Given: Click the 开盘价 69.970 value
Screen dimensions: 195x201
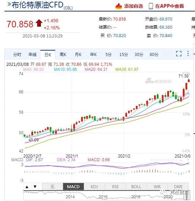Looking at the screenshot, I should pos(166,19).
